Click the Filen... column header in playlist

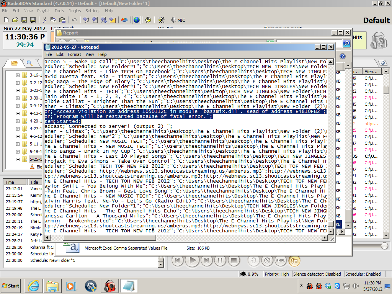[372, 72]
